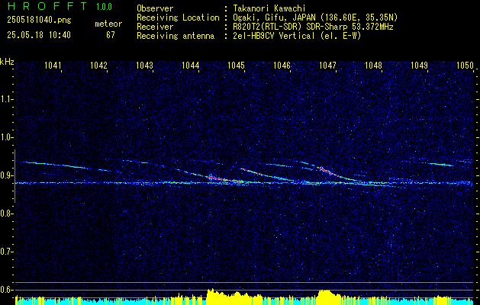Click time marker 1044
480x305 pixels.
pos(191,65)
